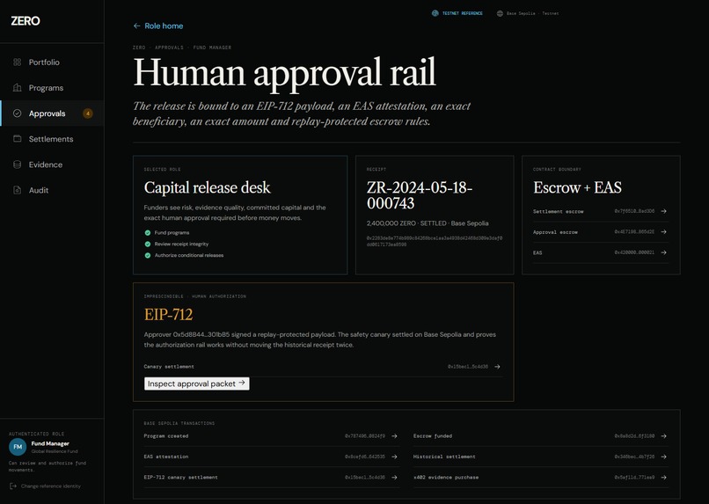Click the long receipt hash under SETTLED line
This screenshot has height=504, width=709.
434,241
